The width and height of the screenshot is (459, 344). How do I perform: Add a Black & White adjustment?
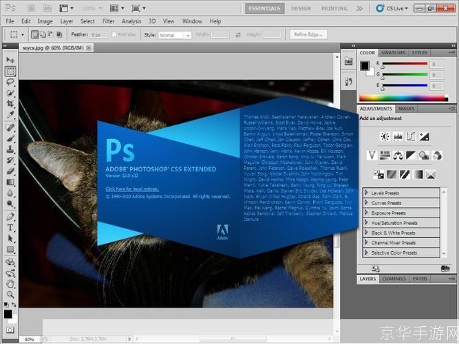coord(411,155)
